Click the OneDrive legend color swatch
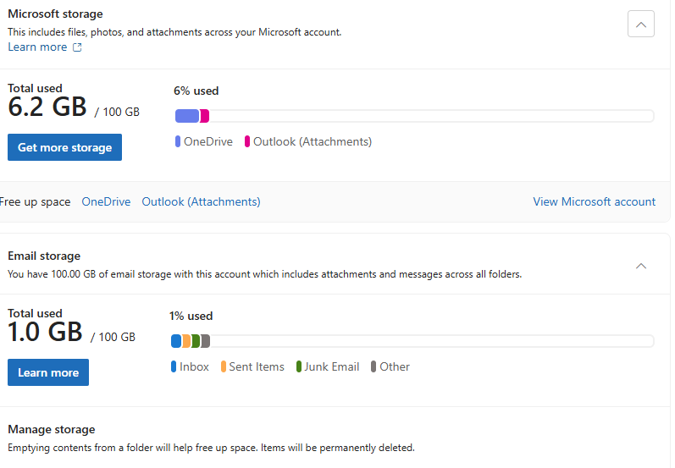 pyautogui.click(x=178, y=141)
